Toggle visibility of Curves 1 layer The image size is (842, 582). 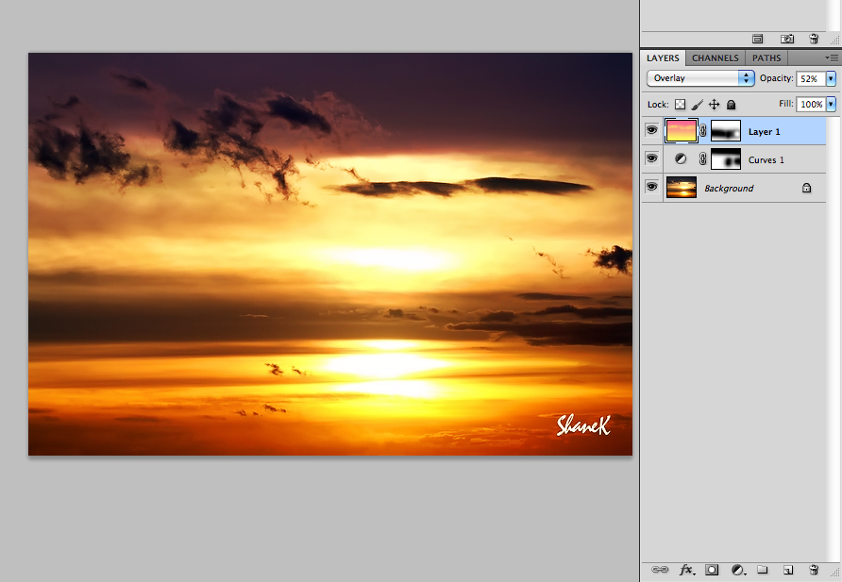651,158
